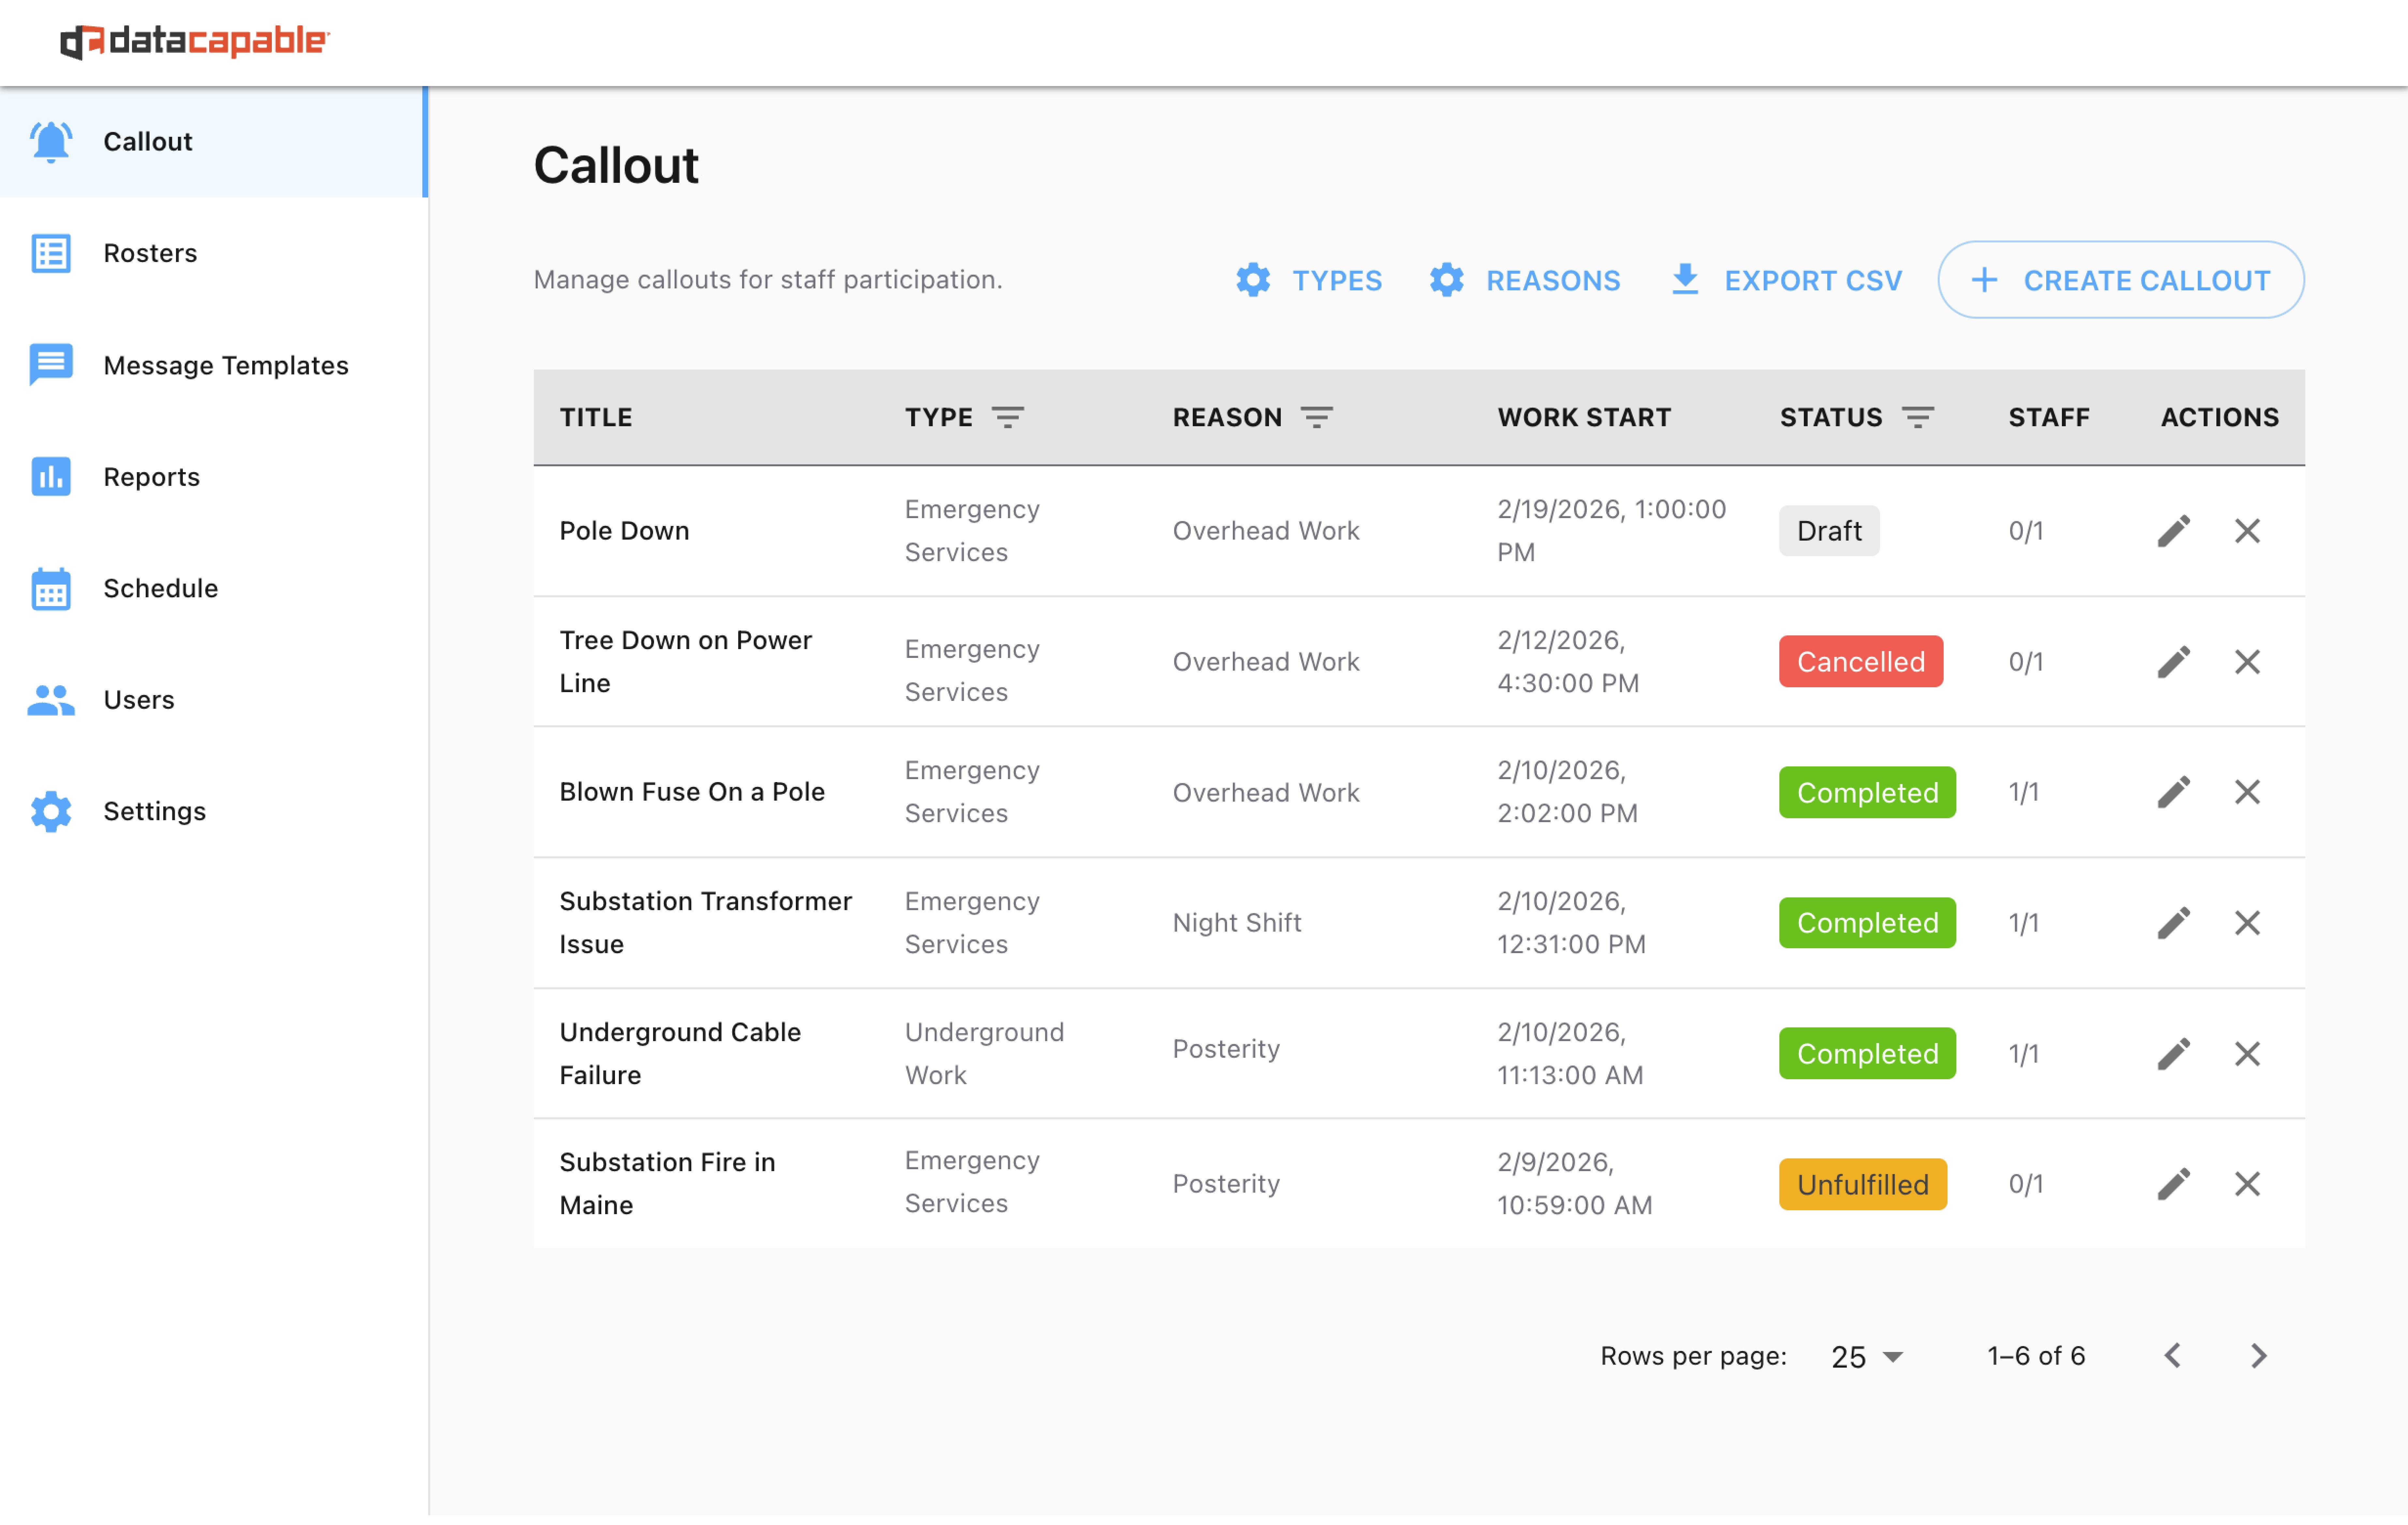Open the rows per page dropdown
The width and height of the screenshot is (2408, 1525).
pos(1866,1356)
